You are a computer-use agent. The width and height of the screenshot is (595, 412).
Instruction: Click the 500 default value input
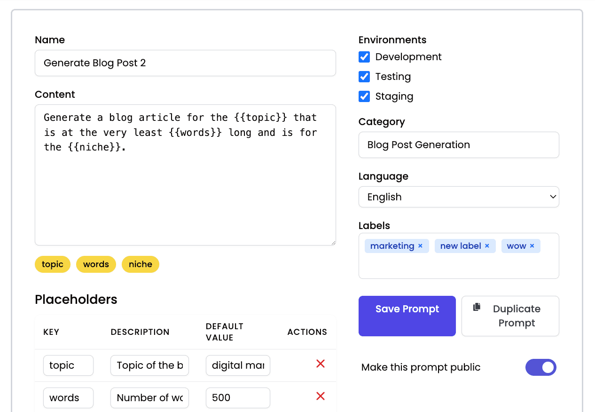coord(238,397)
